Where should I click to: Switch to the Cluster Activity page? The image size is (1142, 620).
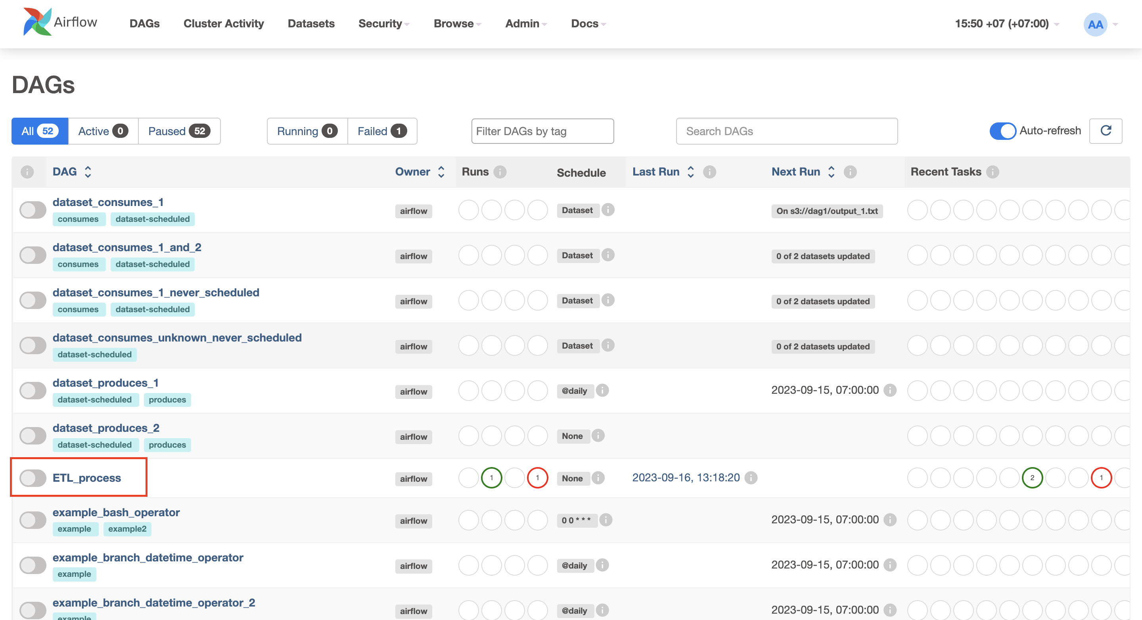point(223,23)
